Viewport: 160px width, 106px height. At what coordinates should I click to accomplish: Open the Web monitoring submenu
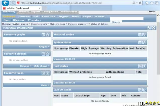click(x=36, y=17)
